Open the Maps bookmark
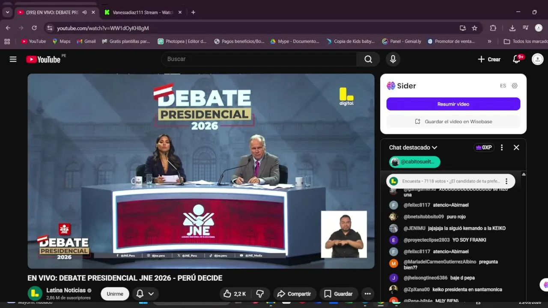 tap(61, 41)
